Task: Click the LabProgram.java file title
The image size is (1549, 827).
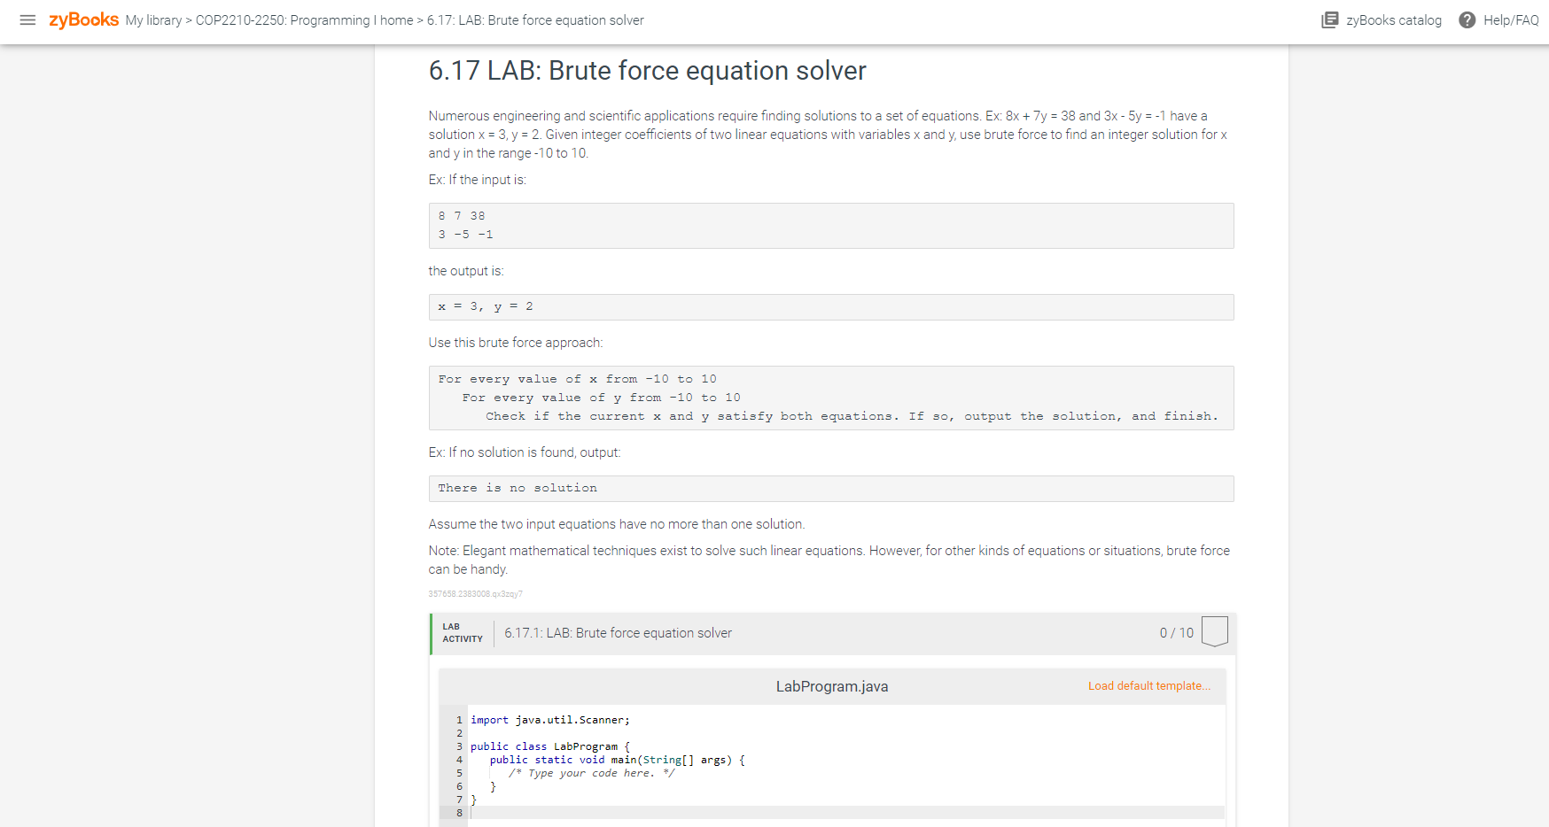Action: pos(832,686)
